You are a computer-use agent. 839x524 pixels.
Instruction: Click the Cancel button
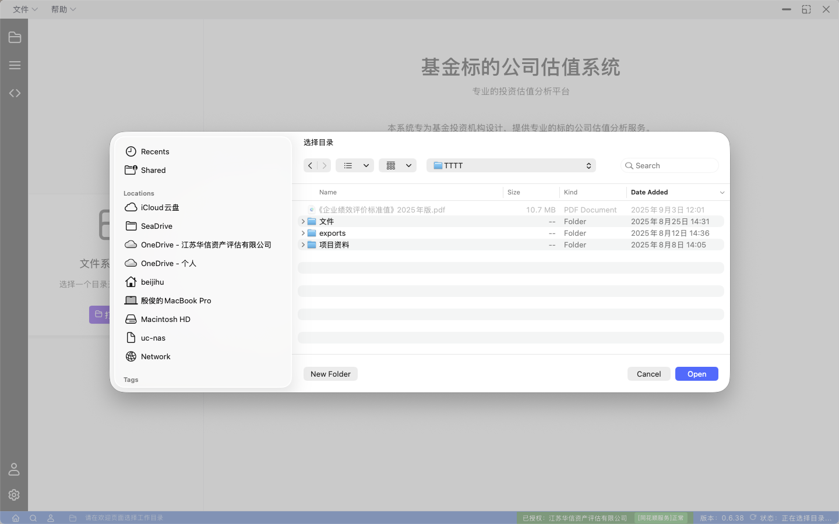point(648,374)
